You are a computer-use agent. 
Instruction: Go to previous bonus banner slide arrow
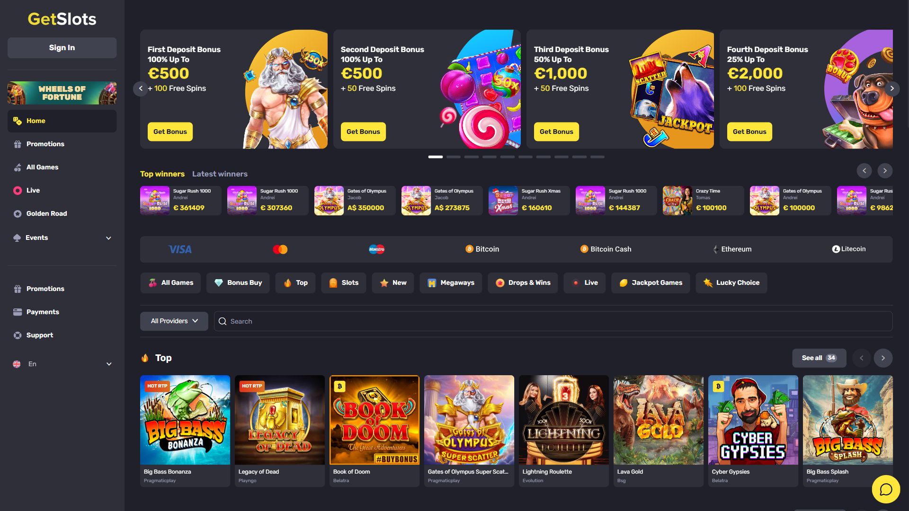(141, 88)
